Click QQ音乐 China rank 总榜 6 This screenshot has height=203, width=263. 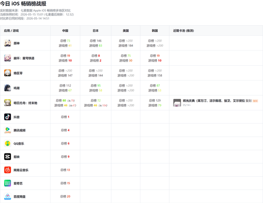click(x=65, y=144)
